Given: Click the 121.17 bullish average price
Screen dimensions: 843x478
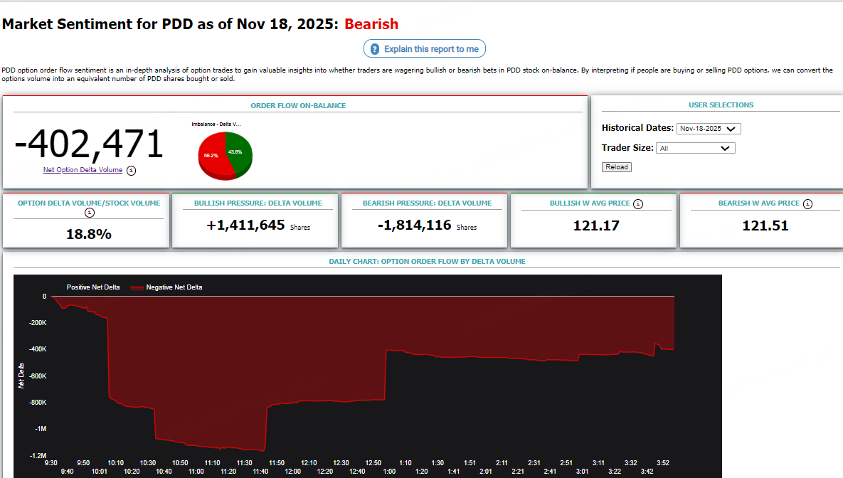Looking at the screenshot, I should 596,225.
